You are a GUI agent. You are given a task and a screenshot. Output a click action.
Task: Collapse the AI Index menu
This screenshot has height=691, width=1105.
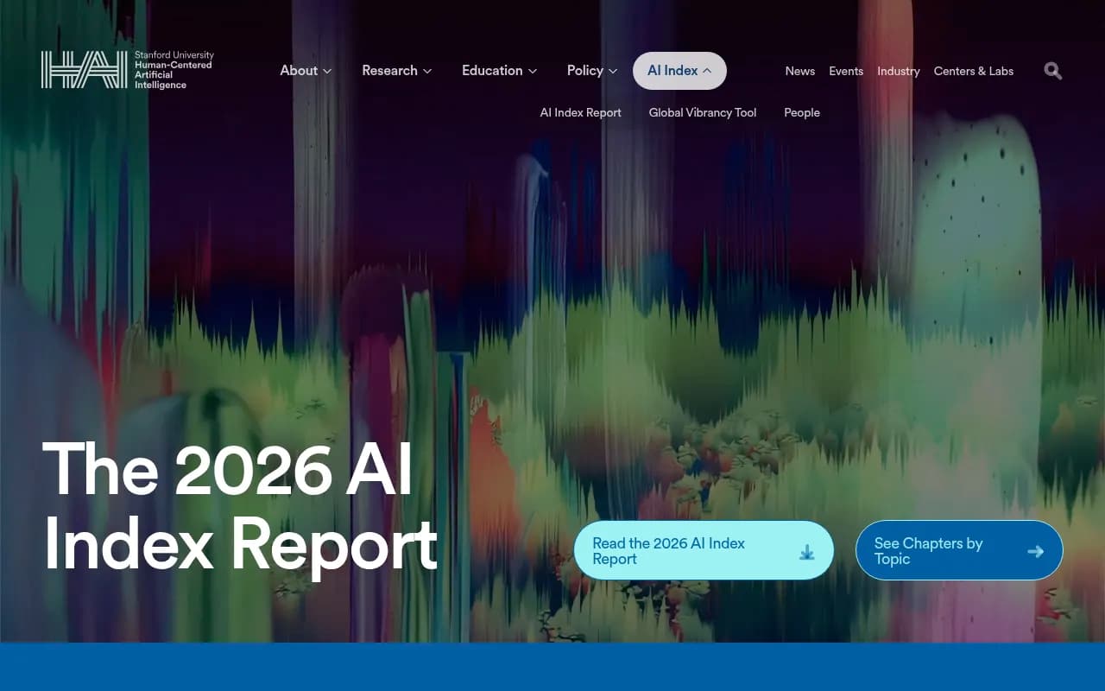(679, 71)
